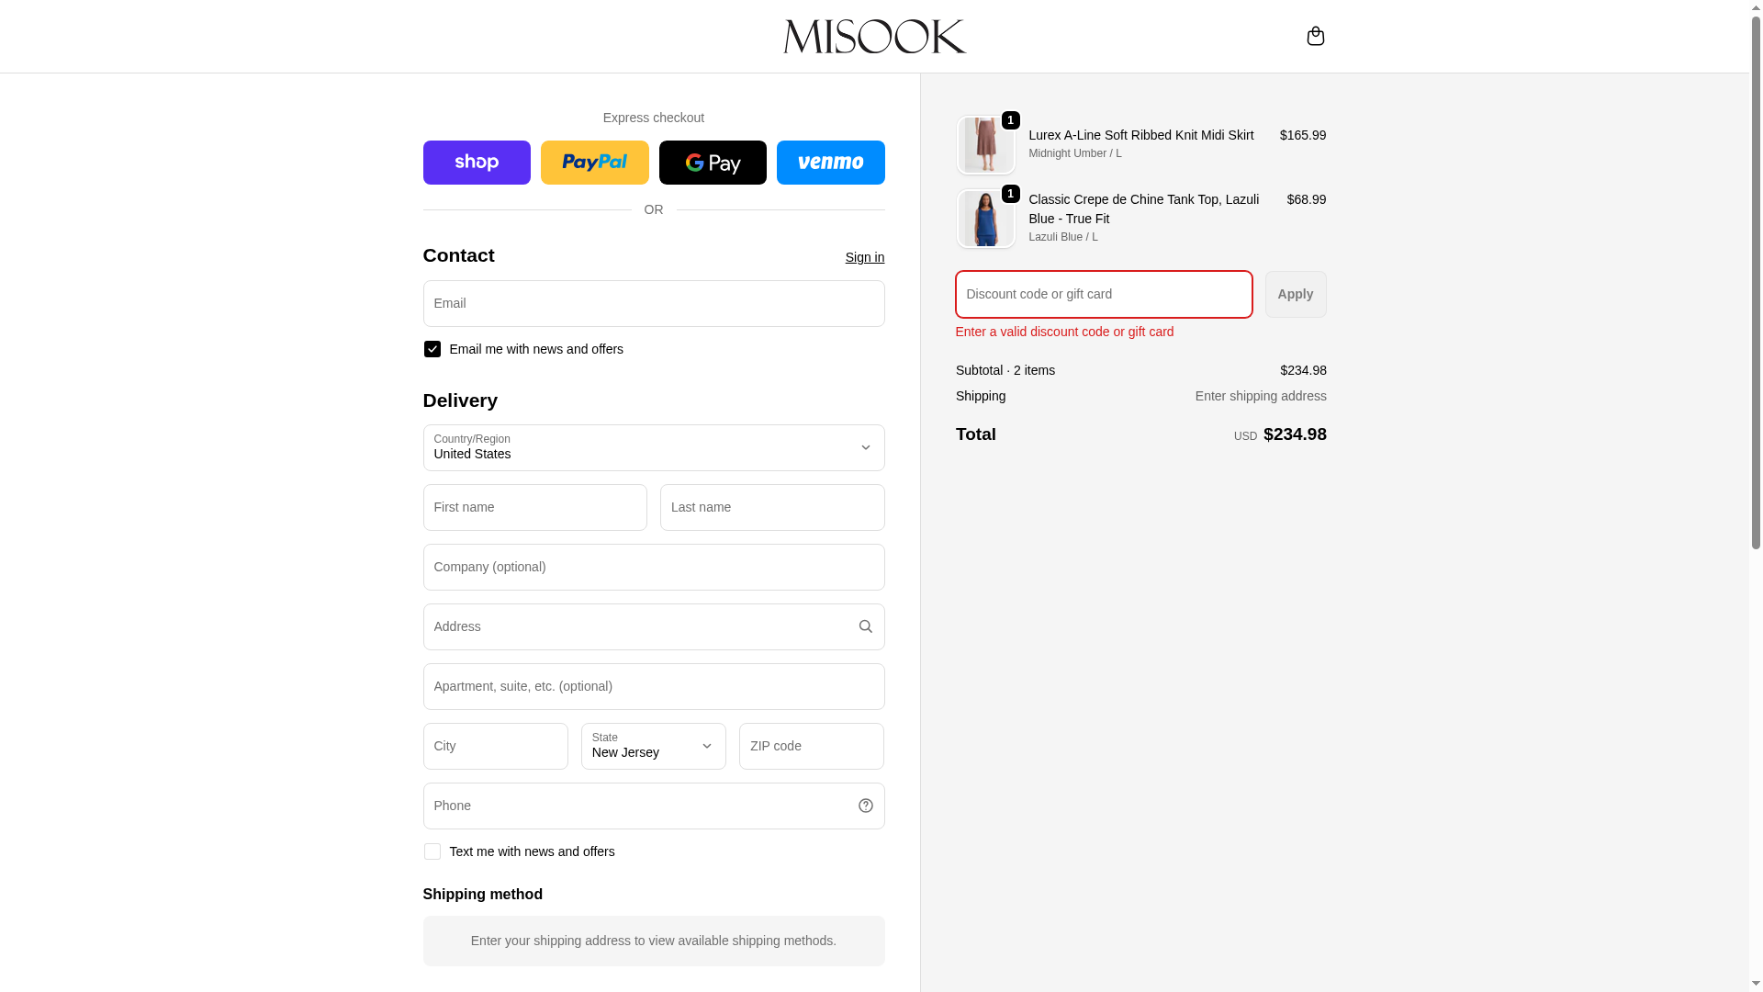
Task: Show phone number help tooltip icon
Action: [x=865, y=806]
